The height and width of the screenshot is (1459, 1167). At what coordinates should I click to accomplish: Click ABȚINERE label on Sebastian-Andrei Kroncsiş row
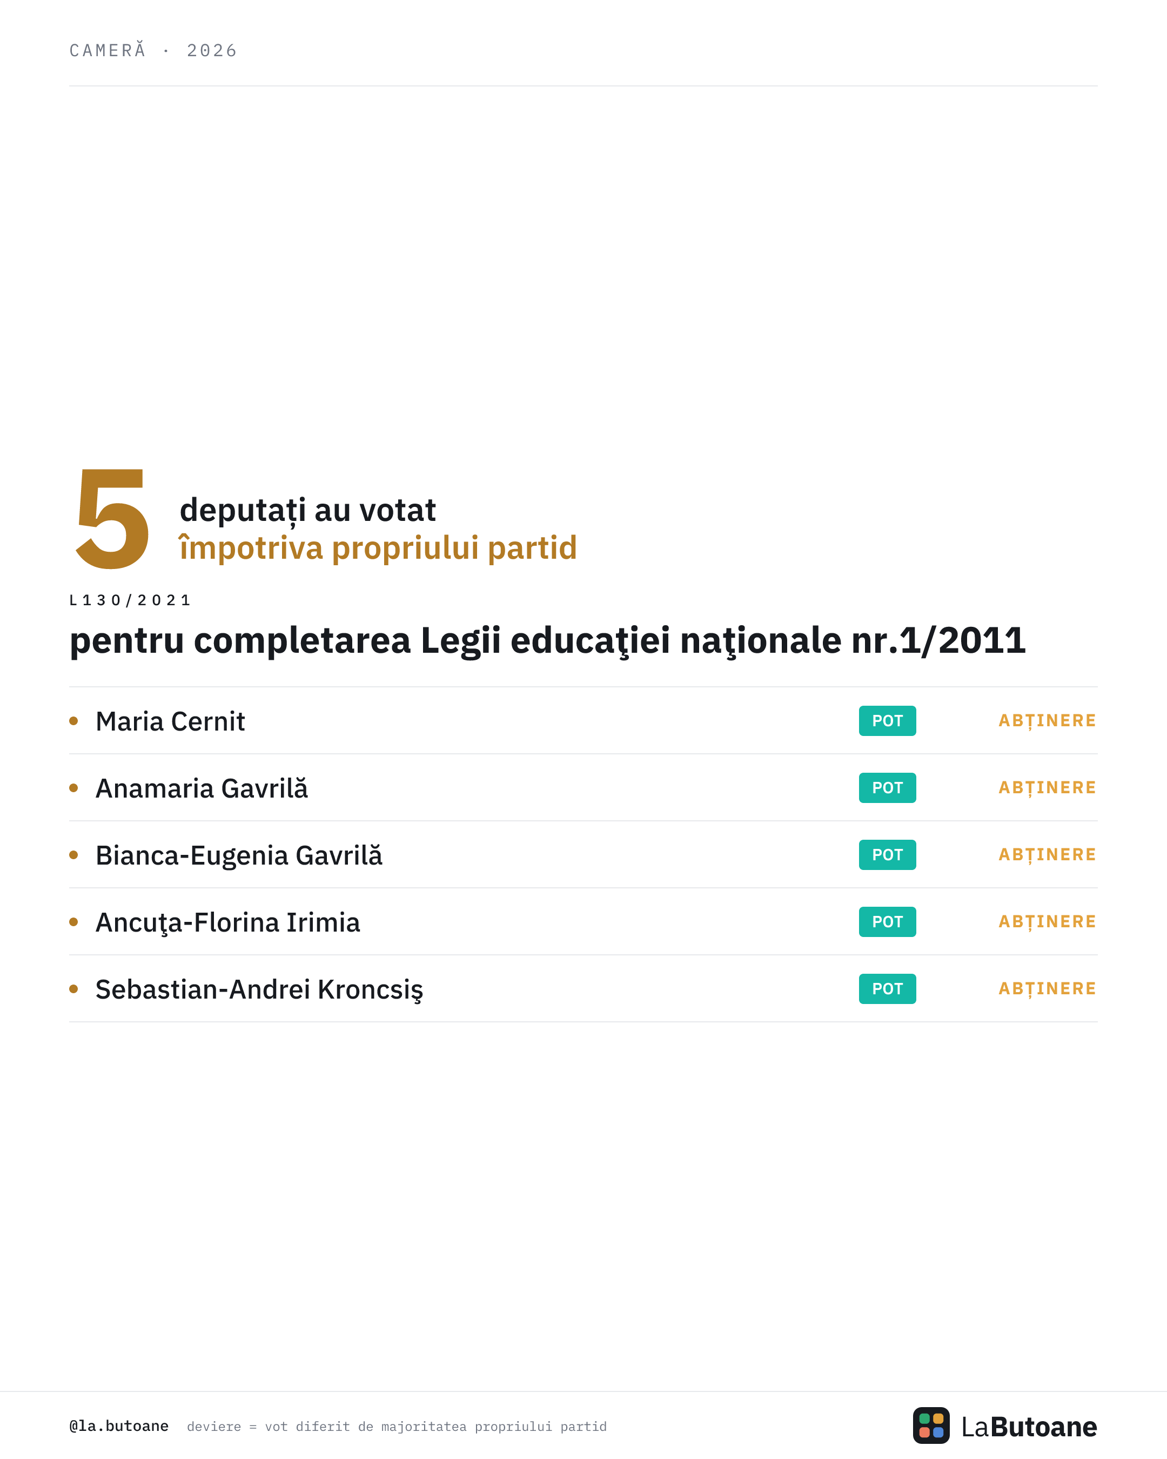tap(1047, 989)
